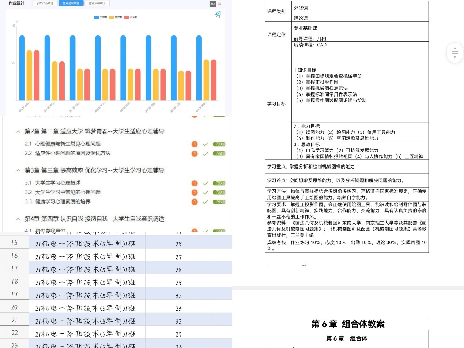Click orange badge for 3.1 大学生学习心理概述

[195, 183]
